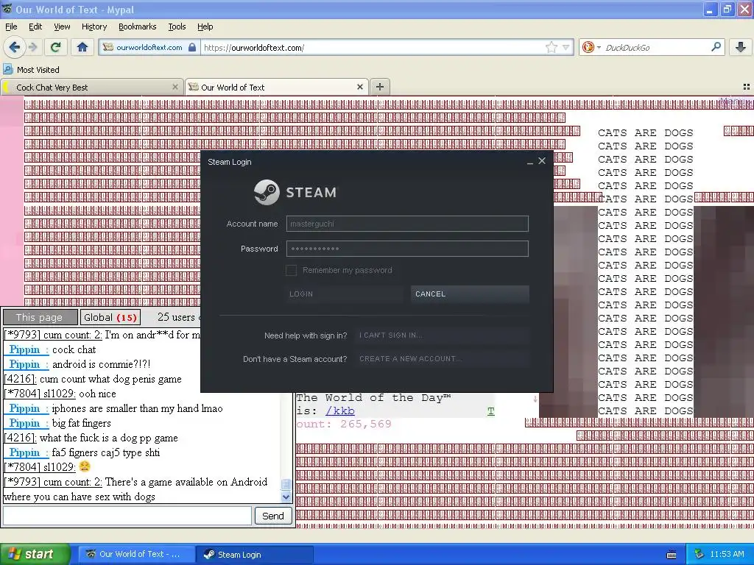The height and width of the screenshot is (565, 754).
Task: Click the on-screen keyboard tray icon
Action: point(672,555)
